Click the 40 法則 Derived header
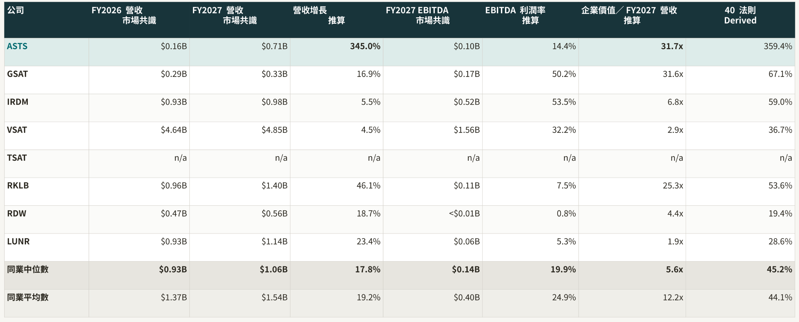 pos(740,15)
